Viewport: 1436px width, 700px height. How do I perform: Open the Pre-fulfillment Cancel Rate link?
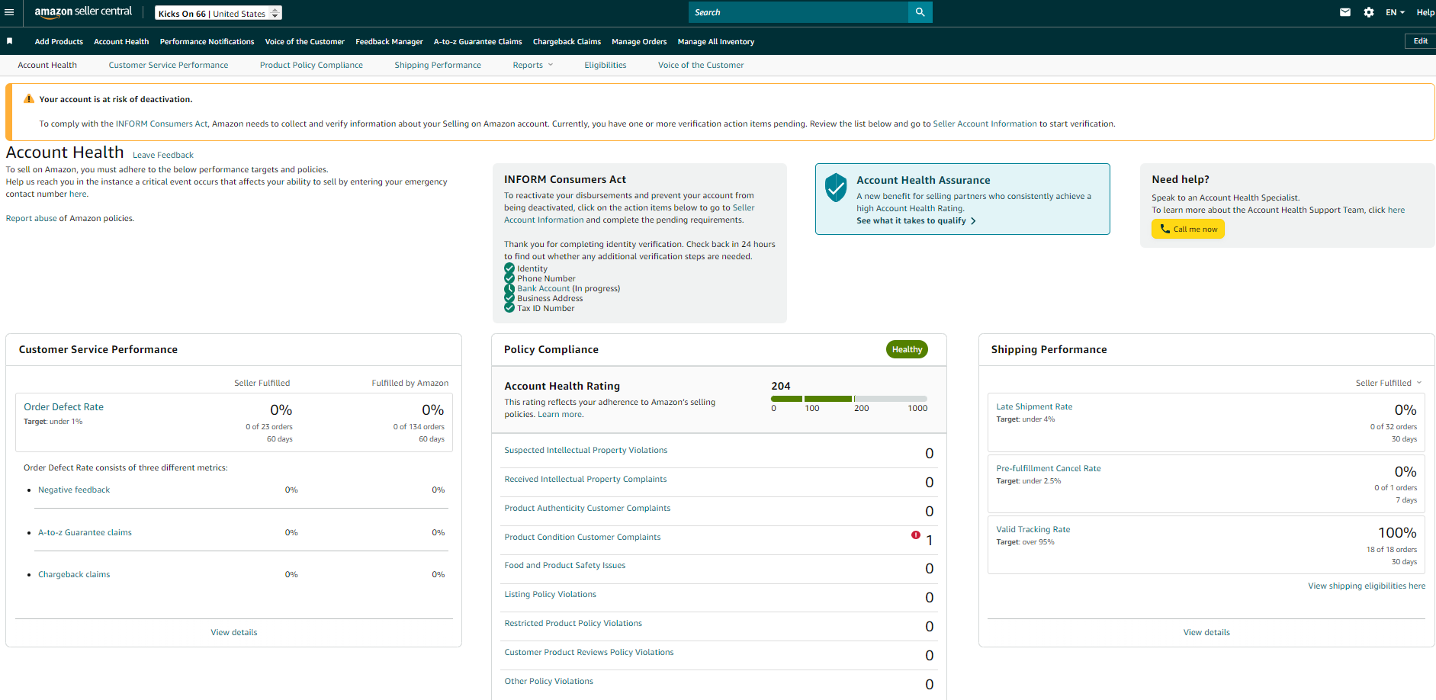[x=1049, y=469]
